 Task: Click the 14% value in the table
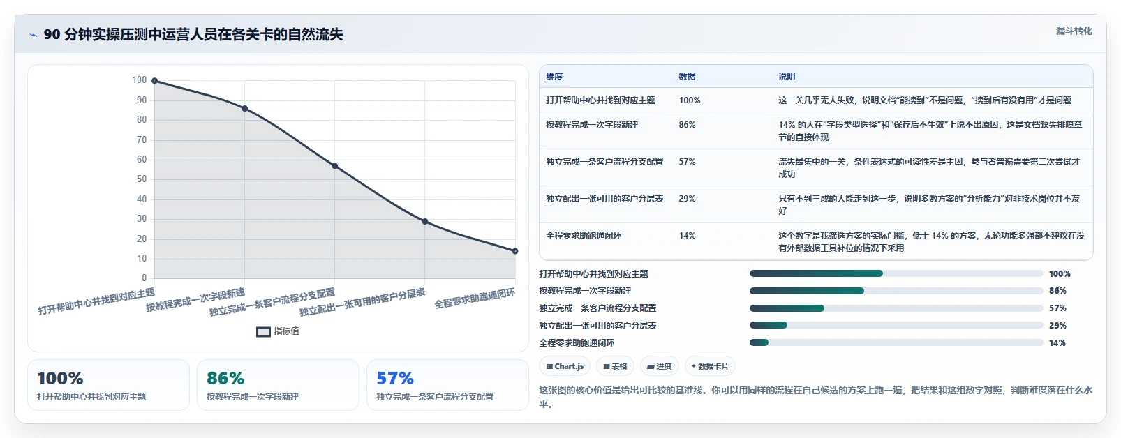click(x=687, y=236)
